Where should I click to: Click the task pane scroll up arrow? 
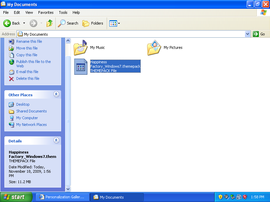[x=68, y=40]
